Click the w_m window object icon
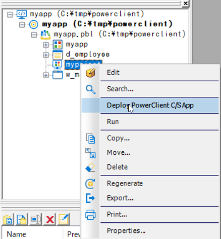 [58, 75]
